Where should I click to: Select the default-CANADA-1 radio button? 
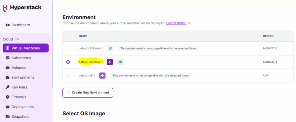68,62
